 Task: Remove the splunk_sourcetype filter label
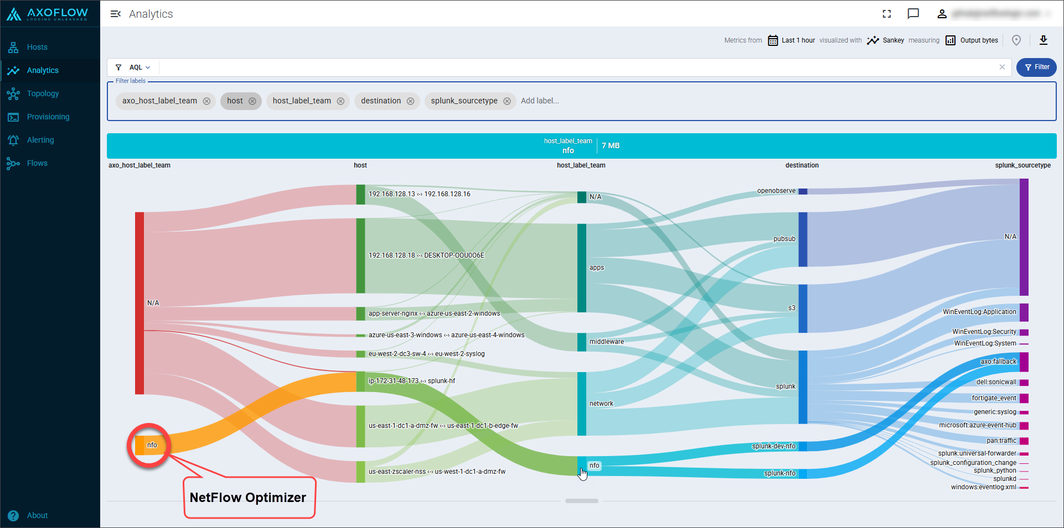click(507, 101)
